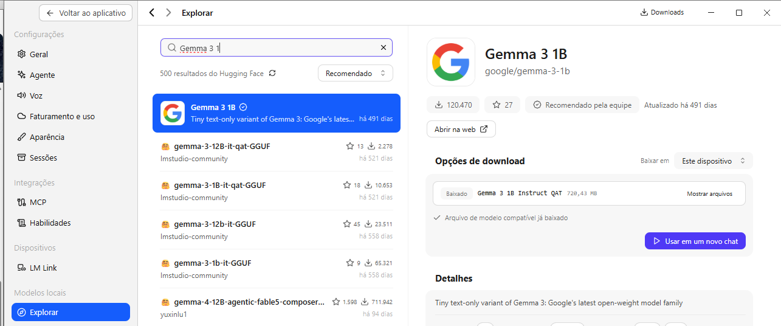Viewport: 781px width, 326px height.
Task: Click the 'Opções de download' heading
Action: [x=480, y=161]
